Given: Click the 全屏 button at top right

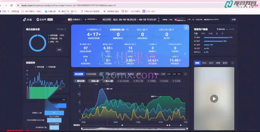Looking at the screenshot, I should point(233,19).
